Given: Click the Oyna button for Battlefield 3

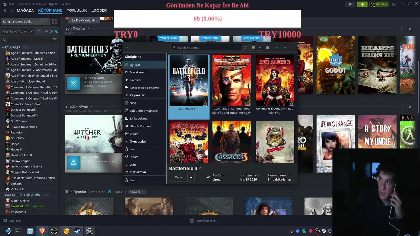Looking at the screenshot, I should pos(178,177).
